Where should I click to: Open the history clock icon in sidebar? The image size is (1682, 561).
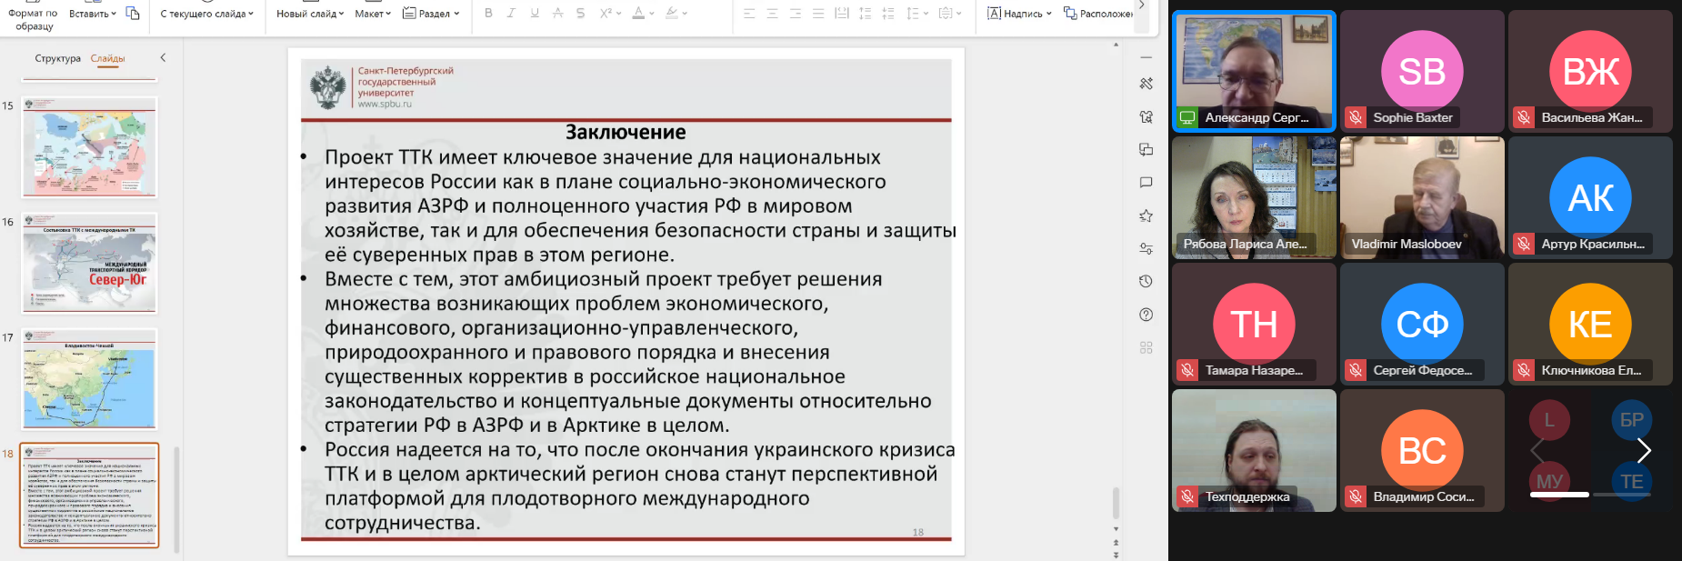[1146, 282]
